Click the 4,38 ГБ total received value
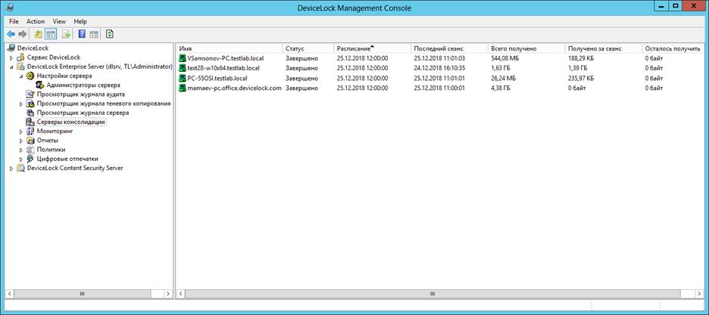 click(x=501, y=88)
